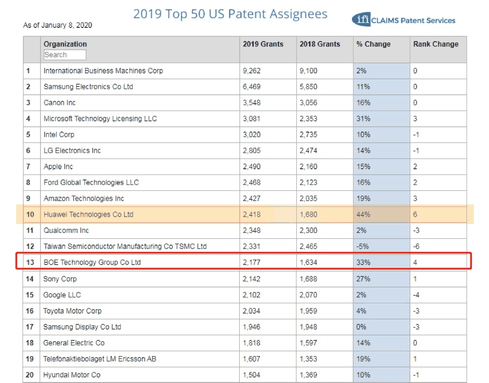Click the IFI CLAIMS Patent Services logo

pyautogui.click(x=403, y=20)
